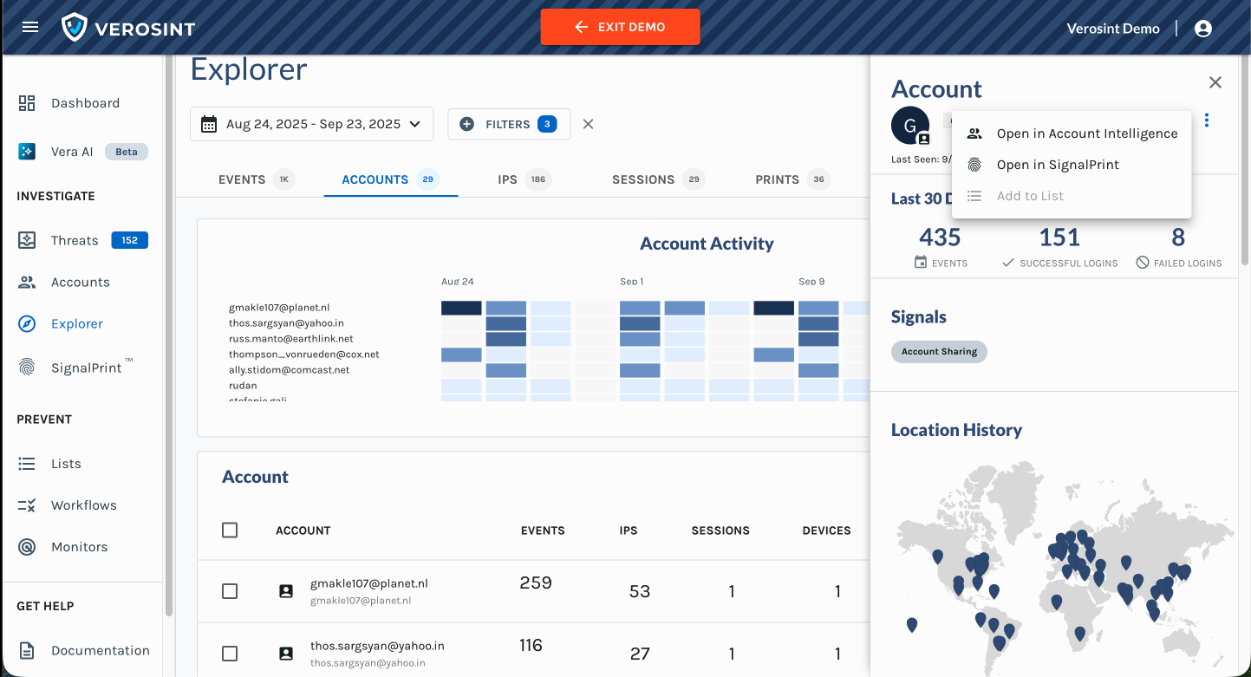Click the dark heatmap cell for gmakle107 on Aug 24
The width and height of the screenshot is (1251, 677).
[461, 308]
